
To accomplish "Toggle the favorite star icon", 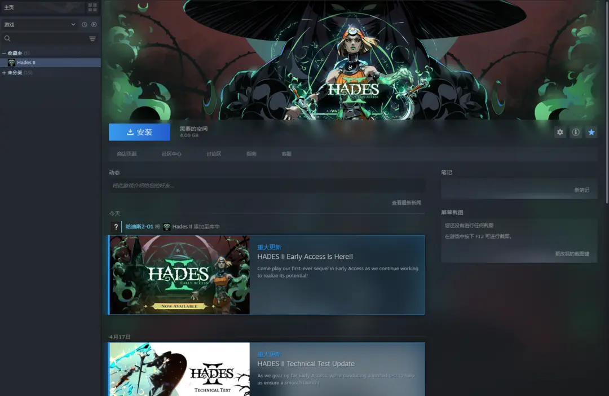I will (592, 132).
